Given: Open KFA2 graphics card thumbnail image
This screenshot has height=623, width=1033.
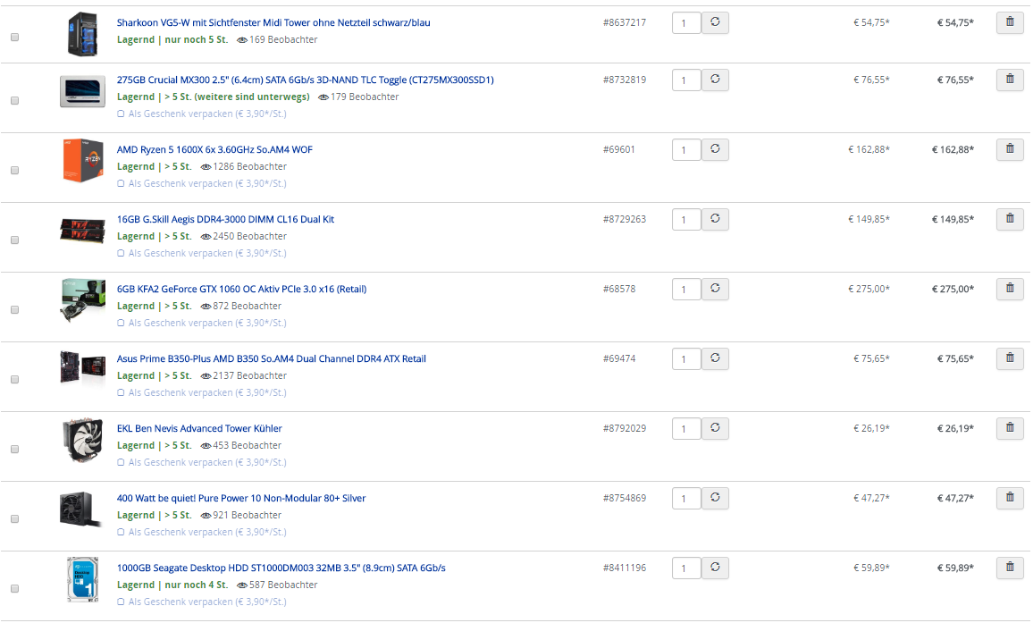Looking at the screenshot, I should tap(83, 300).
